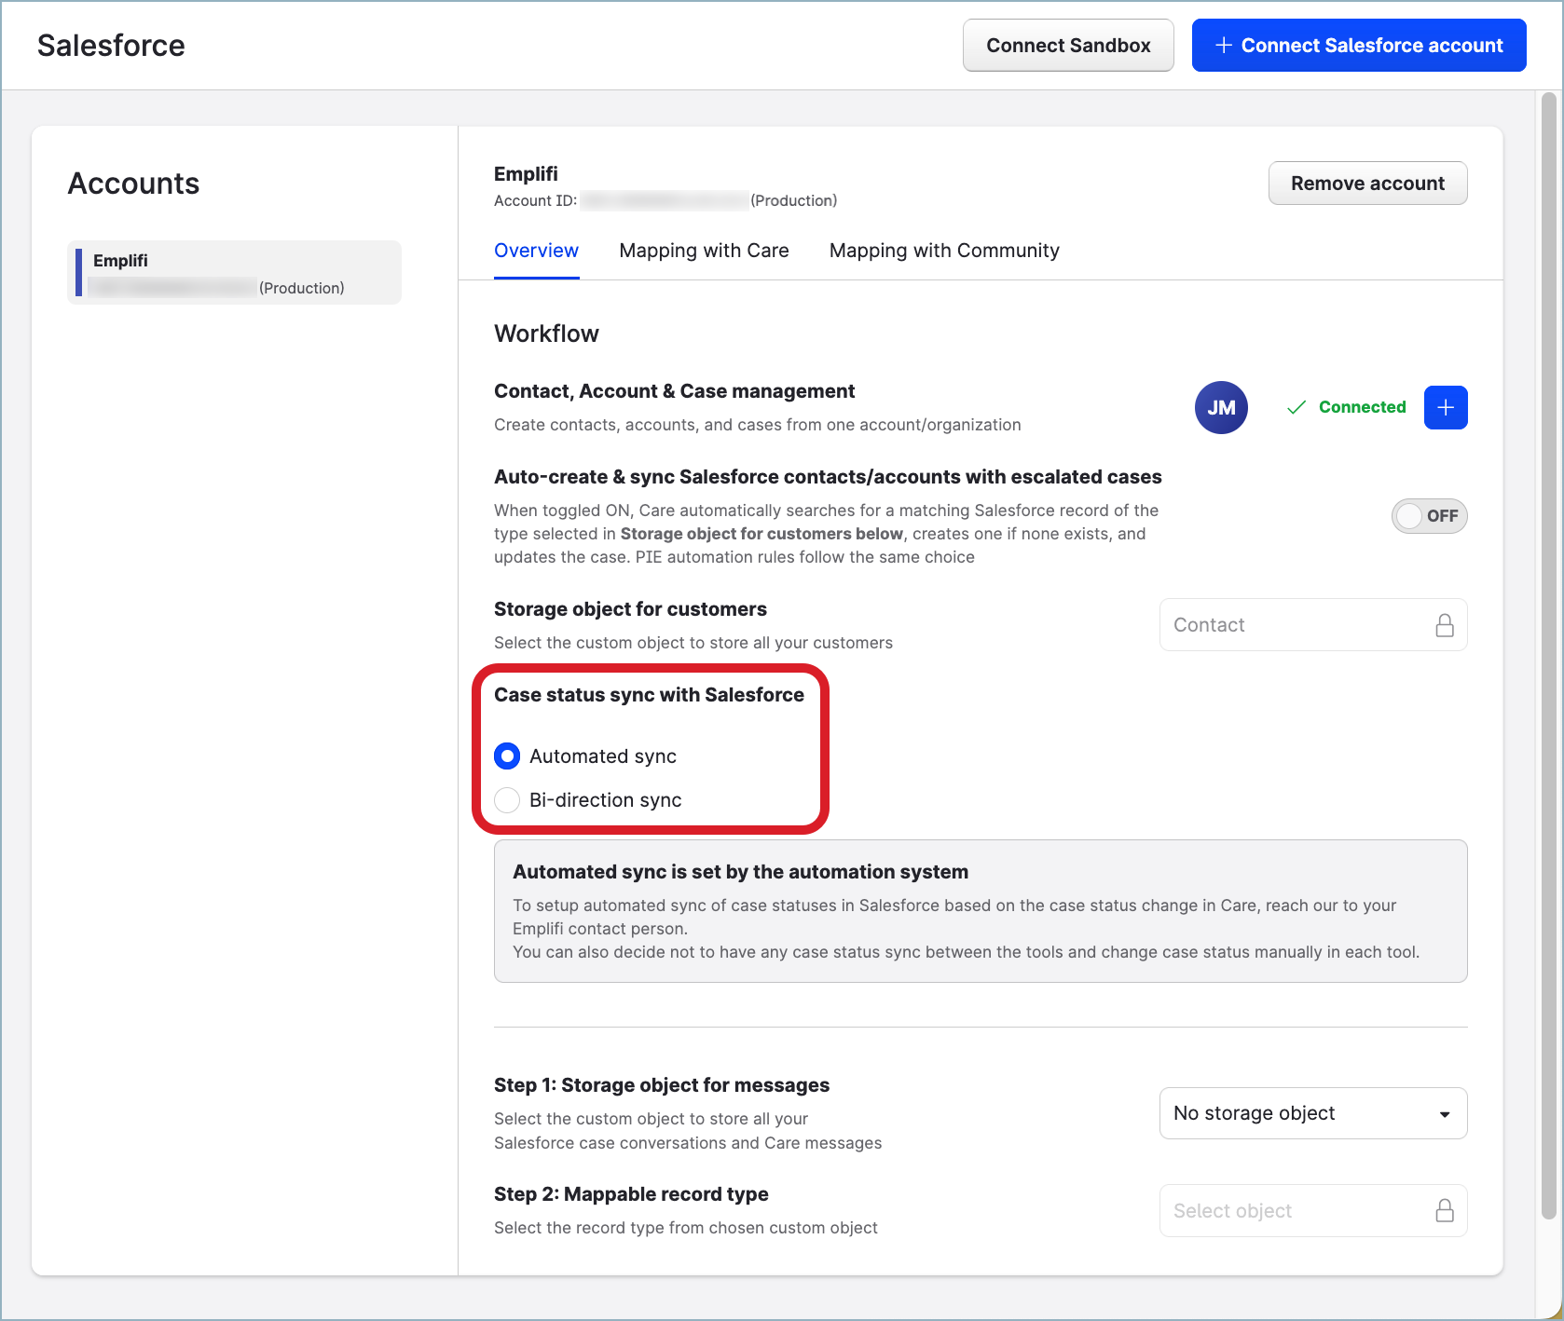Viewport: 1564px width, 1321px height.
Task: Click the 'Step 2: Mappable record type' label
Action: point(631,1194)
